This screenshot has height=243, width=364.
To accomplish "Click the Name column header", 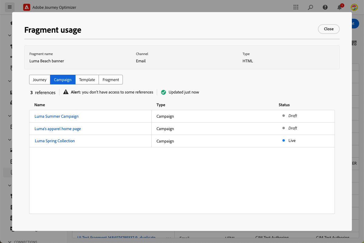I will [x=40, y=105].
